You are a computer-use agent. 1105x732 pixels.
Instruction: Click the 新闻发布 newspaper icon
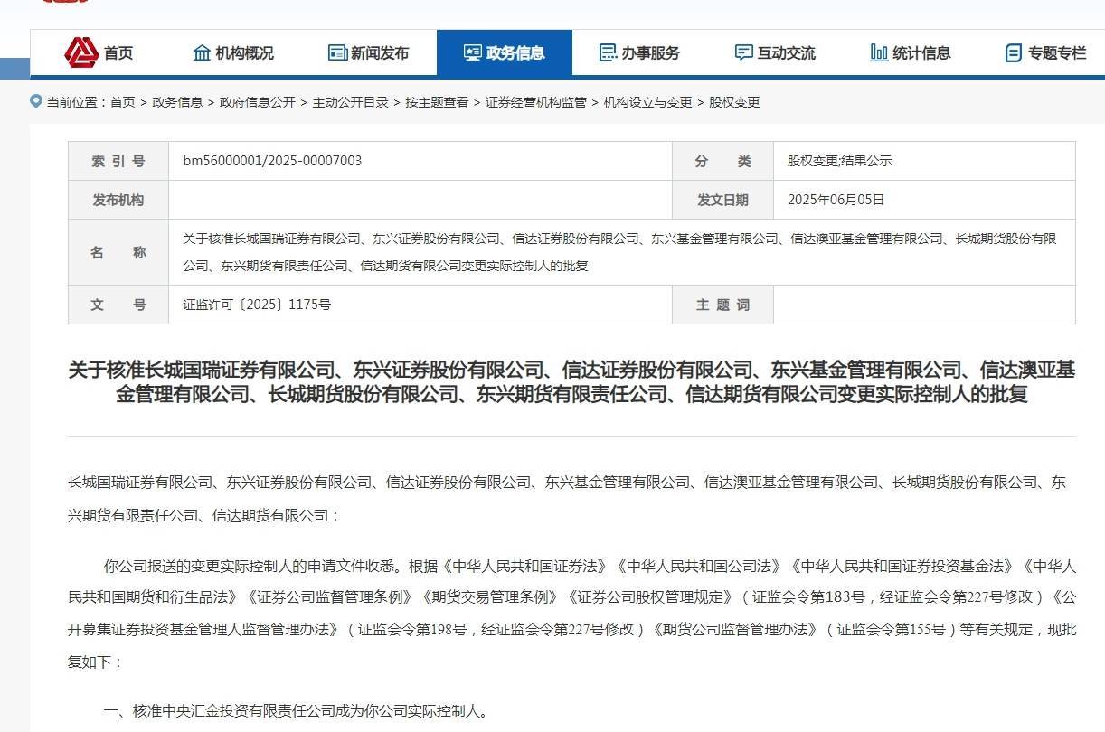tap(337, 52)
